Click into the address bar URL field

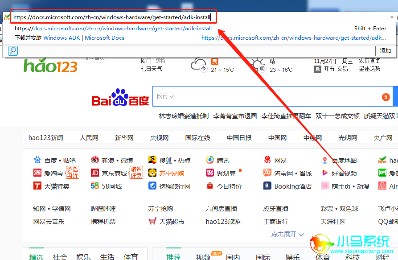pyautogui.click(x=112, y=17)
